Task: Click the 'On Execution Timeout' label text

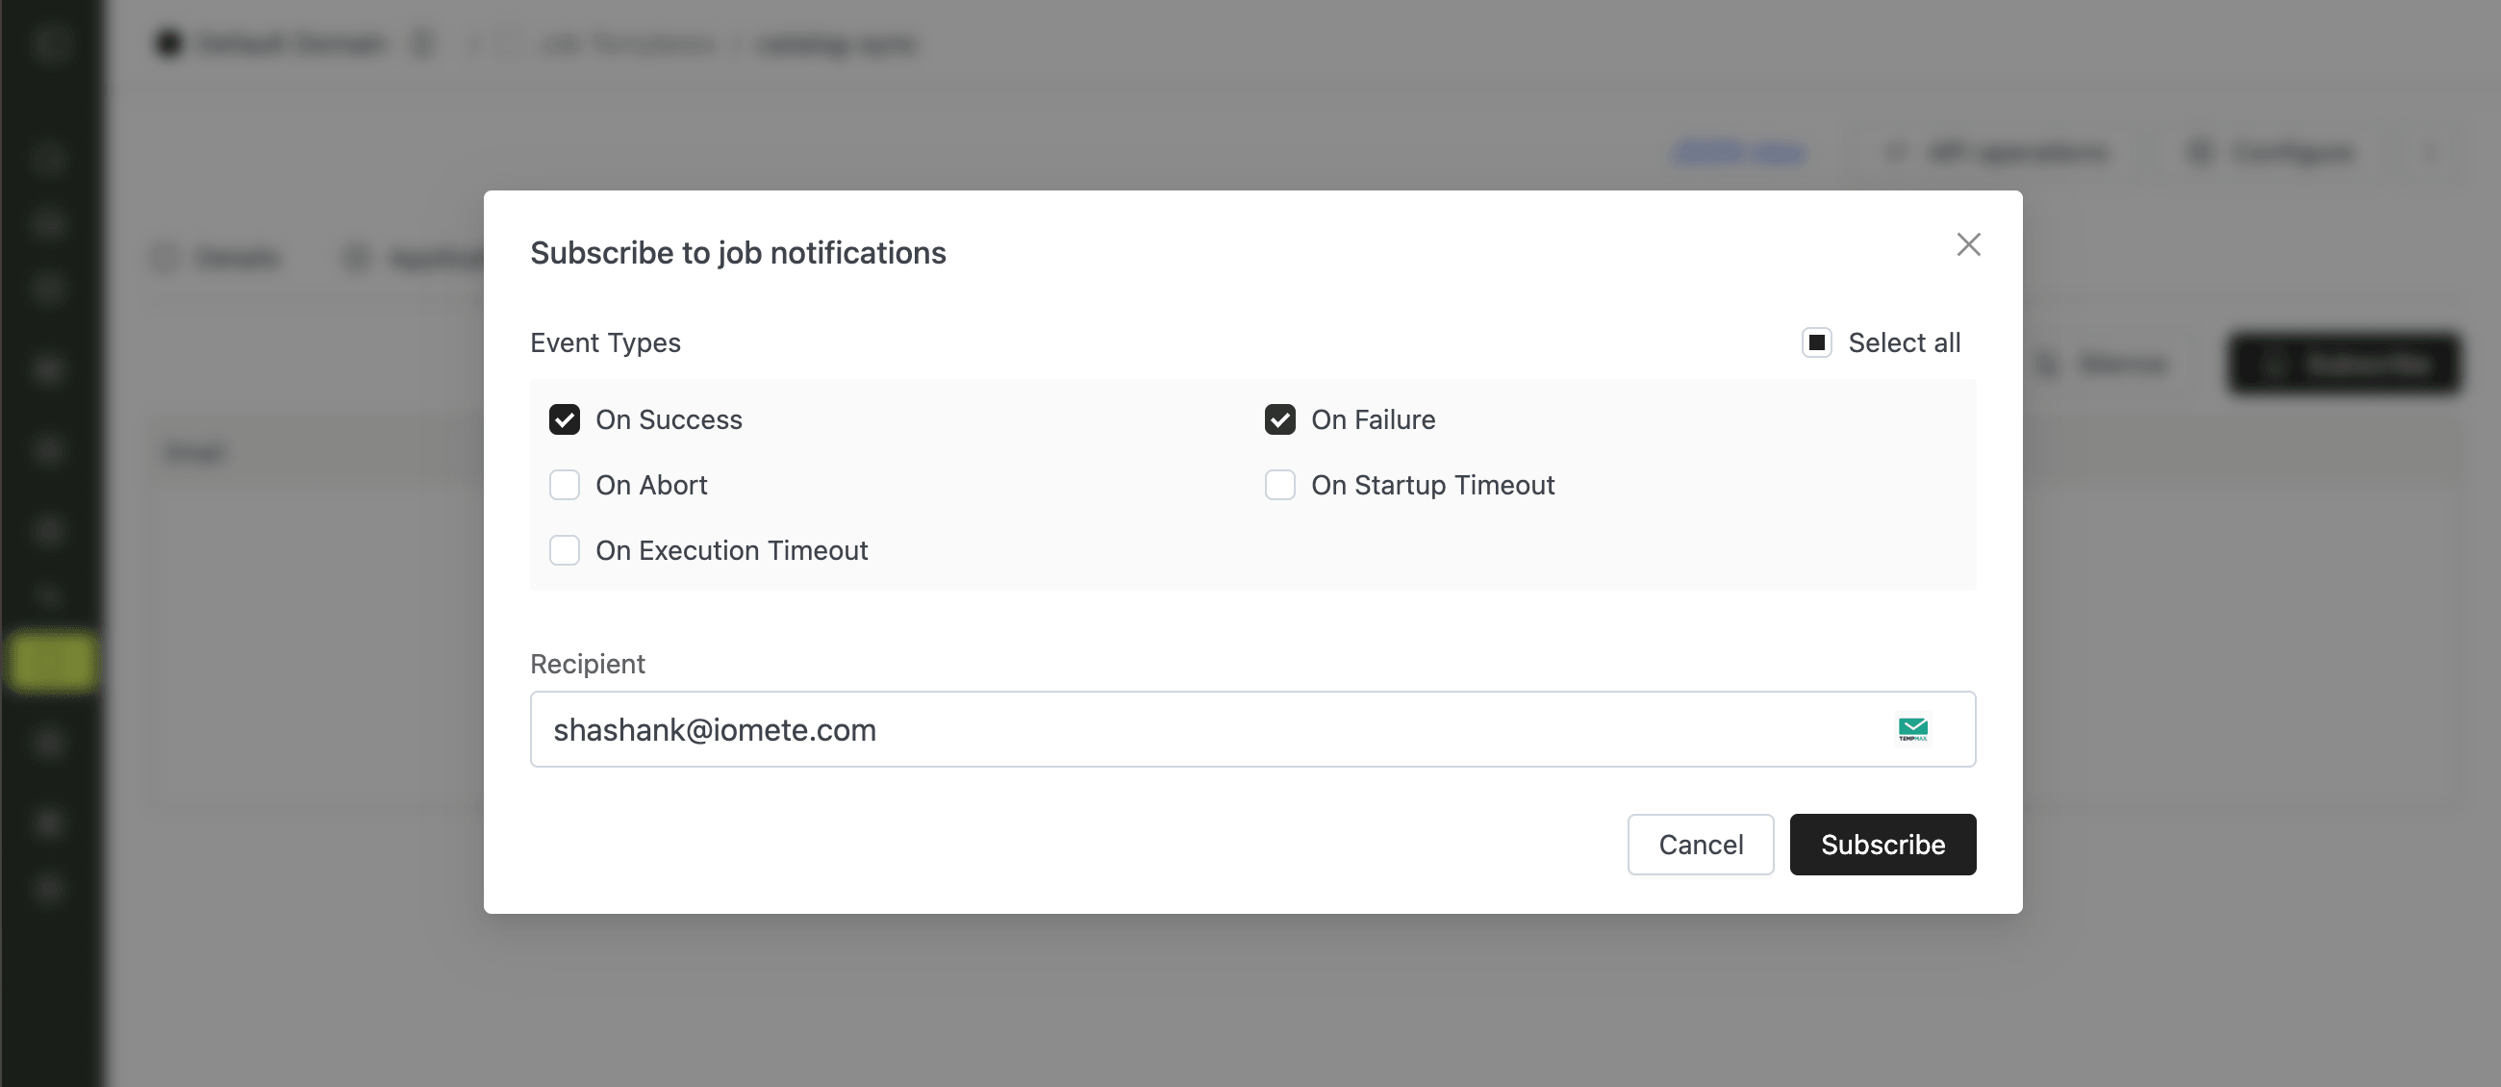Action: pyautogui.click(x=731, y=550)
